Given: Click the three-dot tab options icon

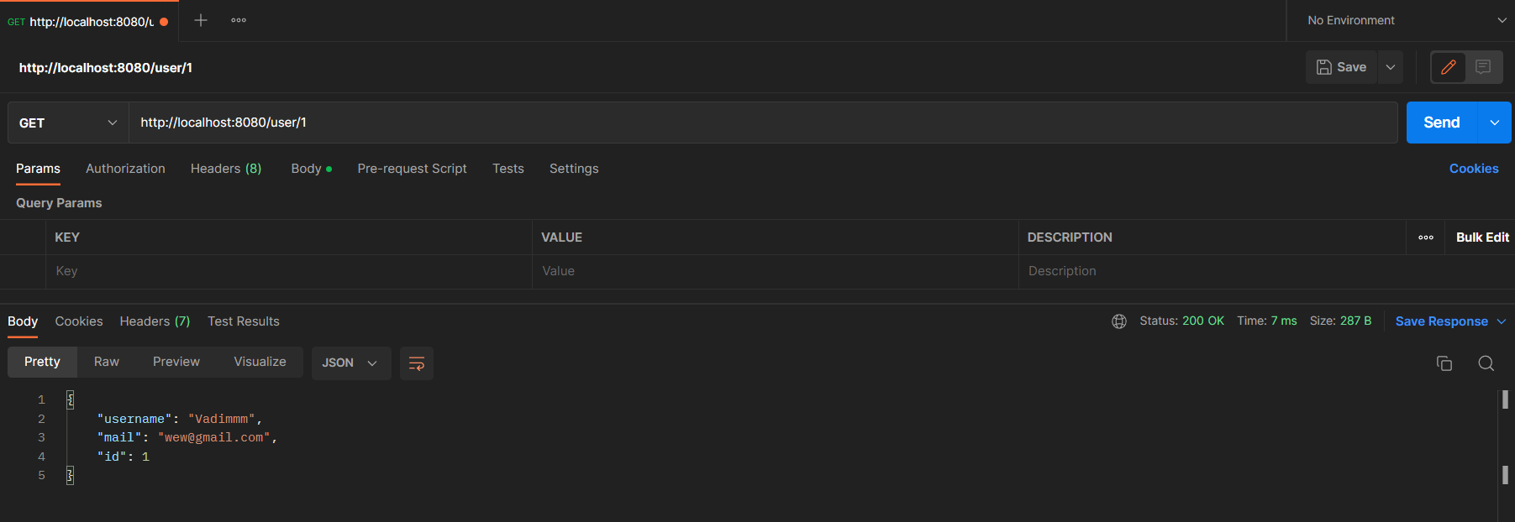Looking at the screenshot, I should (239, 20).
